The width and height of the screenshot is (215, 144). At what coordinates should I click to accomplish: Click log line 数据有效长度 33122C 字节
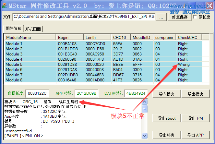click(36, 112)
